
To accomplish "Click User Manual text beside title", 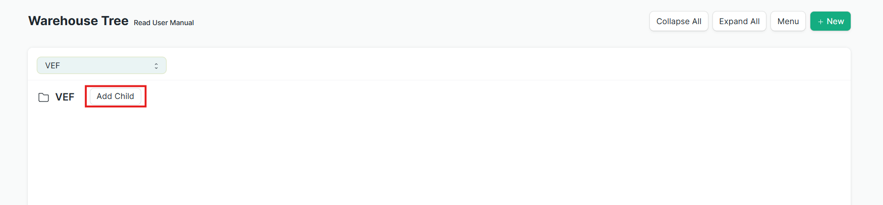I will click(x=173, y=23).
